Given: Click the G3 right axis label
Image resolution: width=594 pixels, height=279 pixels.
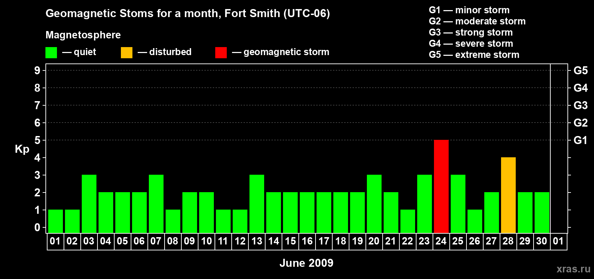Looking at the screenshot, I should 581,105.
